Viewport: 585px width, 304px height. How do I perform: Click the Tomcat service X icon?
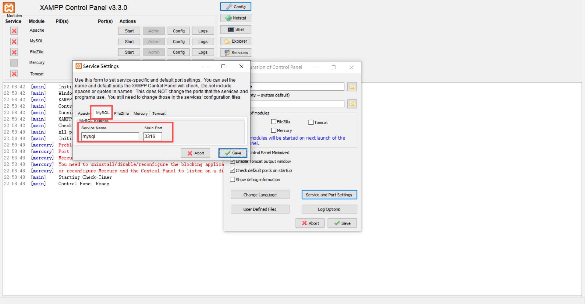click(14, 74)
